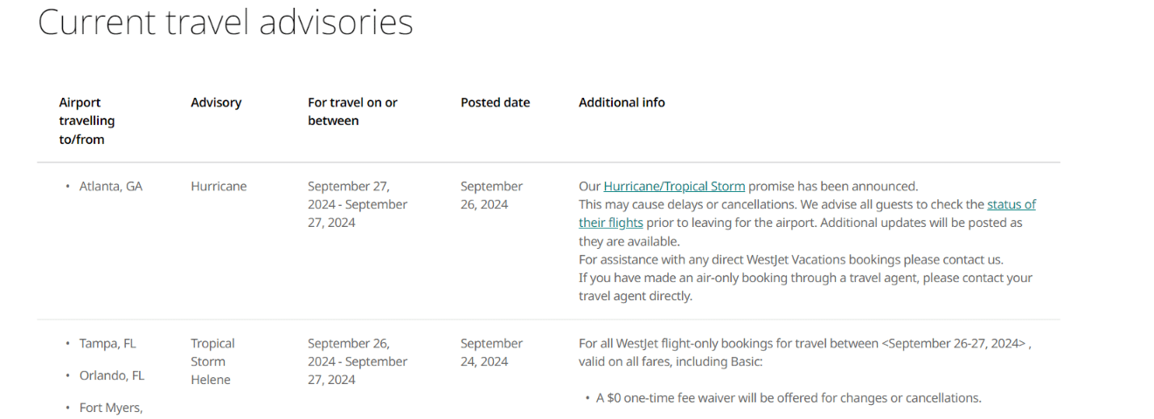
Task: Select the Orlando, FL airport entry
Action: pyautogui.click(x=112, y=375)
